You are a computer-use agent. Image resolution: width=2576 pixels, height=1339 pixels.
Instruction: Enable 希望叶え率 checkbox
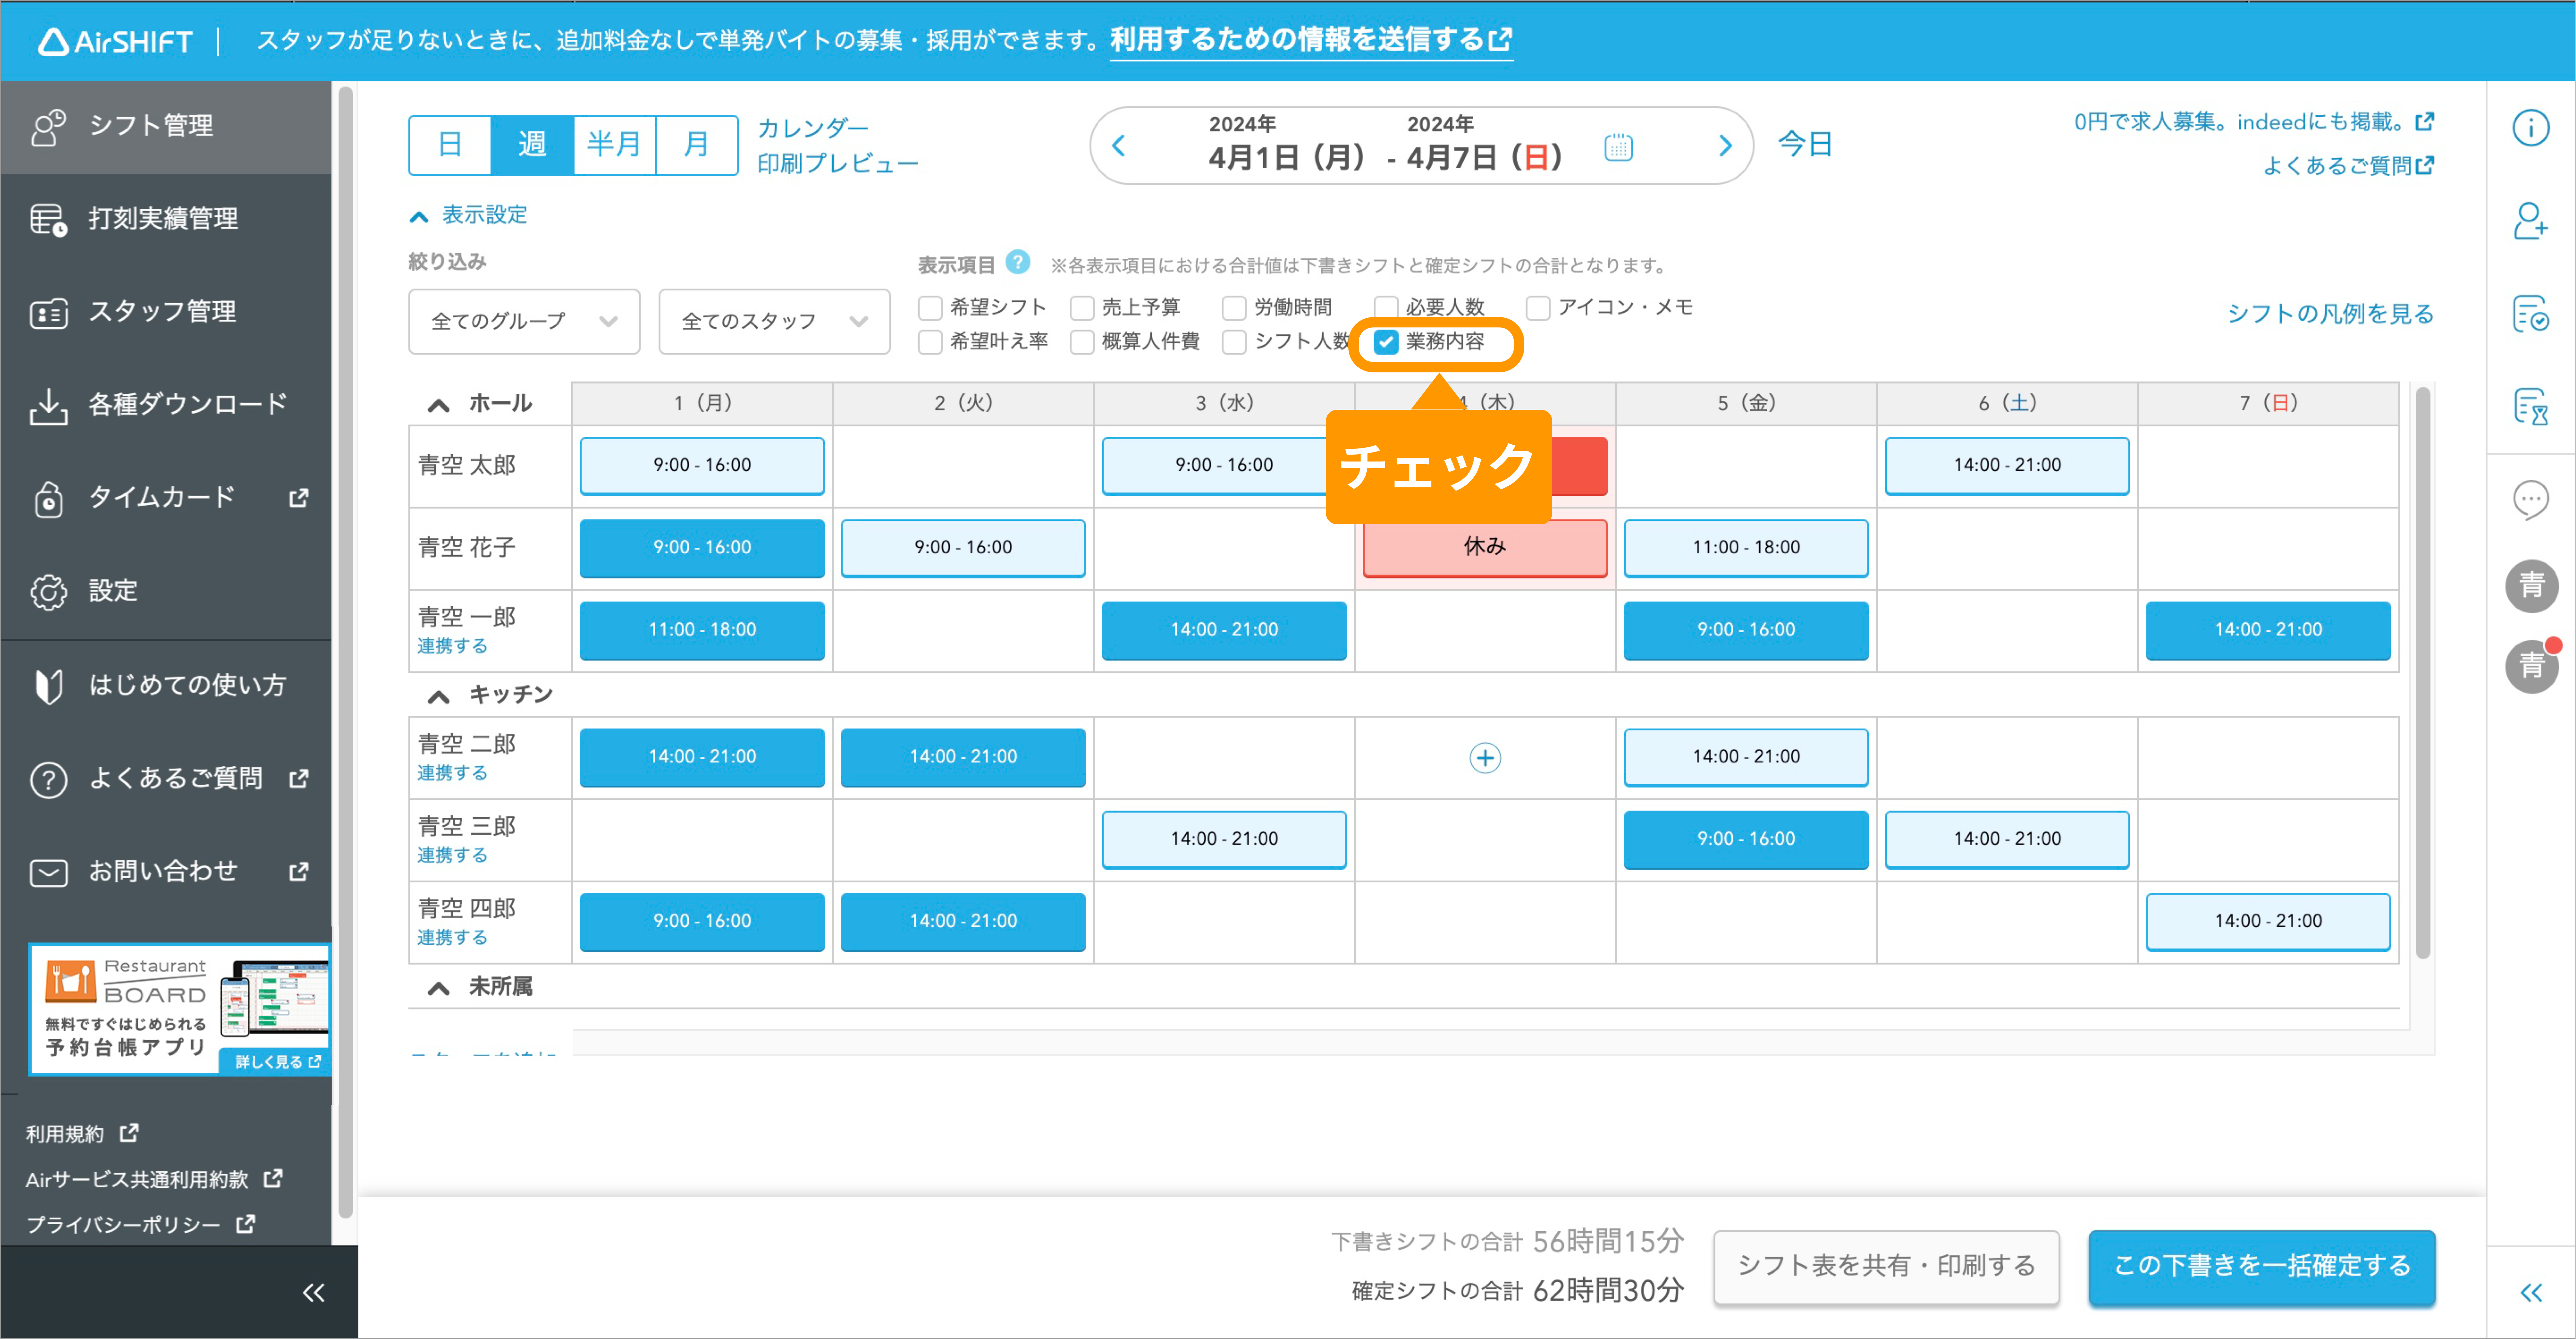coord(930,342)
